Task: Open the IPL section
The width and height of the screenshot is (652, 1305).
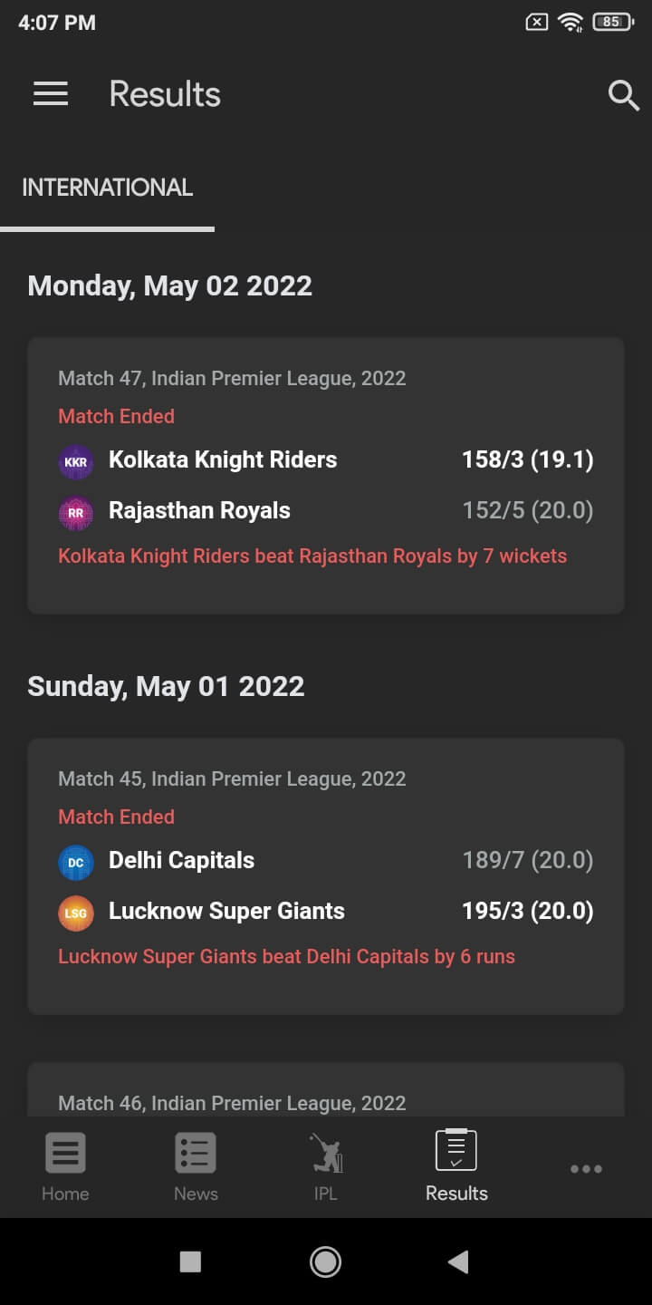Action: click(x=326, y=1166)
